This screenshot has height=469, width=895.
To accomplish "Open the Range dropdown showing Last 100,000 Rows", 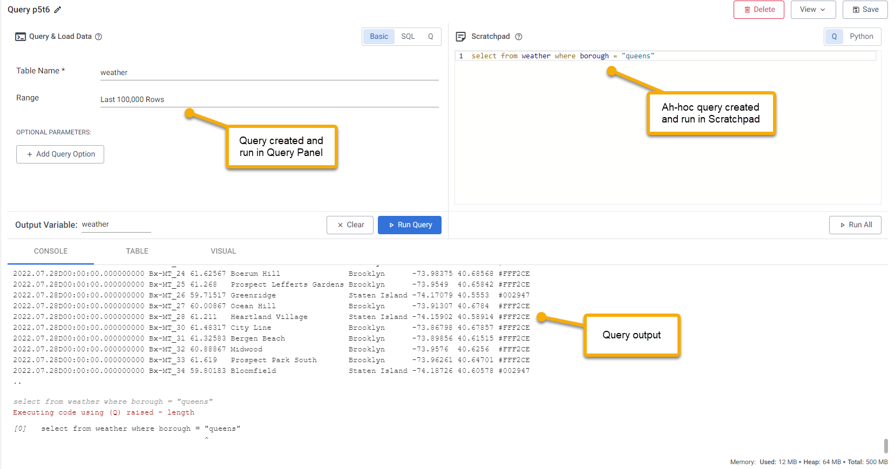I will 269,99.
